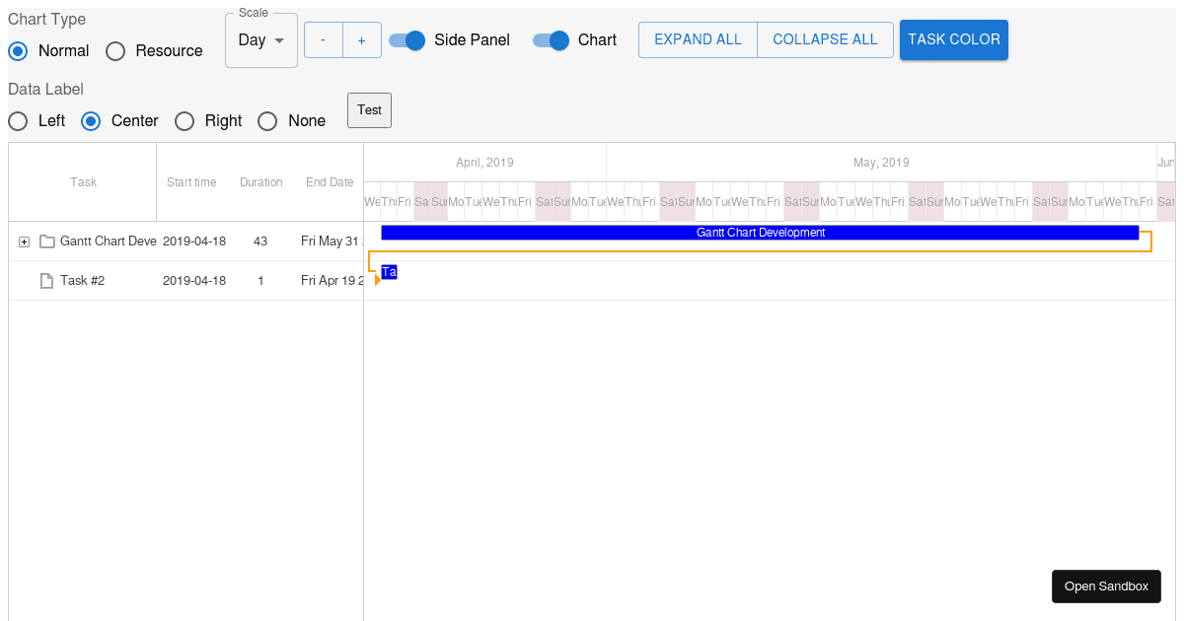Open the TASK COLOR picker

click(953, 39)
